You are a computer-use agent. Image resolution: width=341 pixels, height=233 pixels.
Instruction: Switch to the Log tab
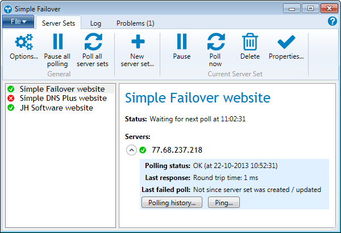click(95, 23)
